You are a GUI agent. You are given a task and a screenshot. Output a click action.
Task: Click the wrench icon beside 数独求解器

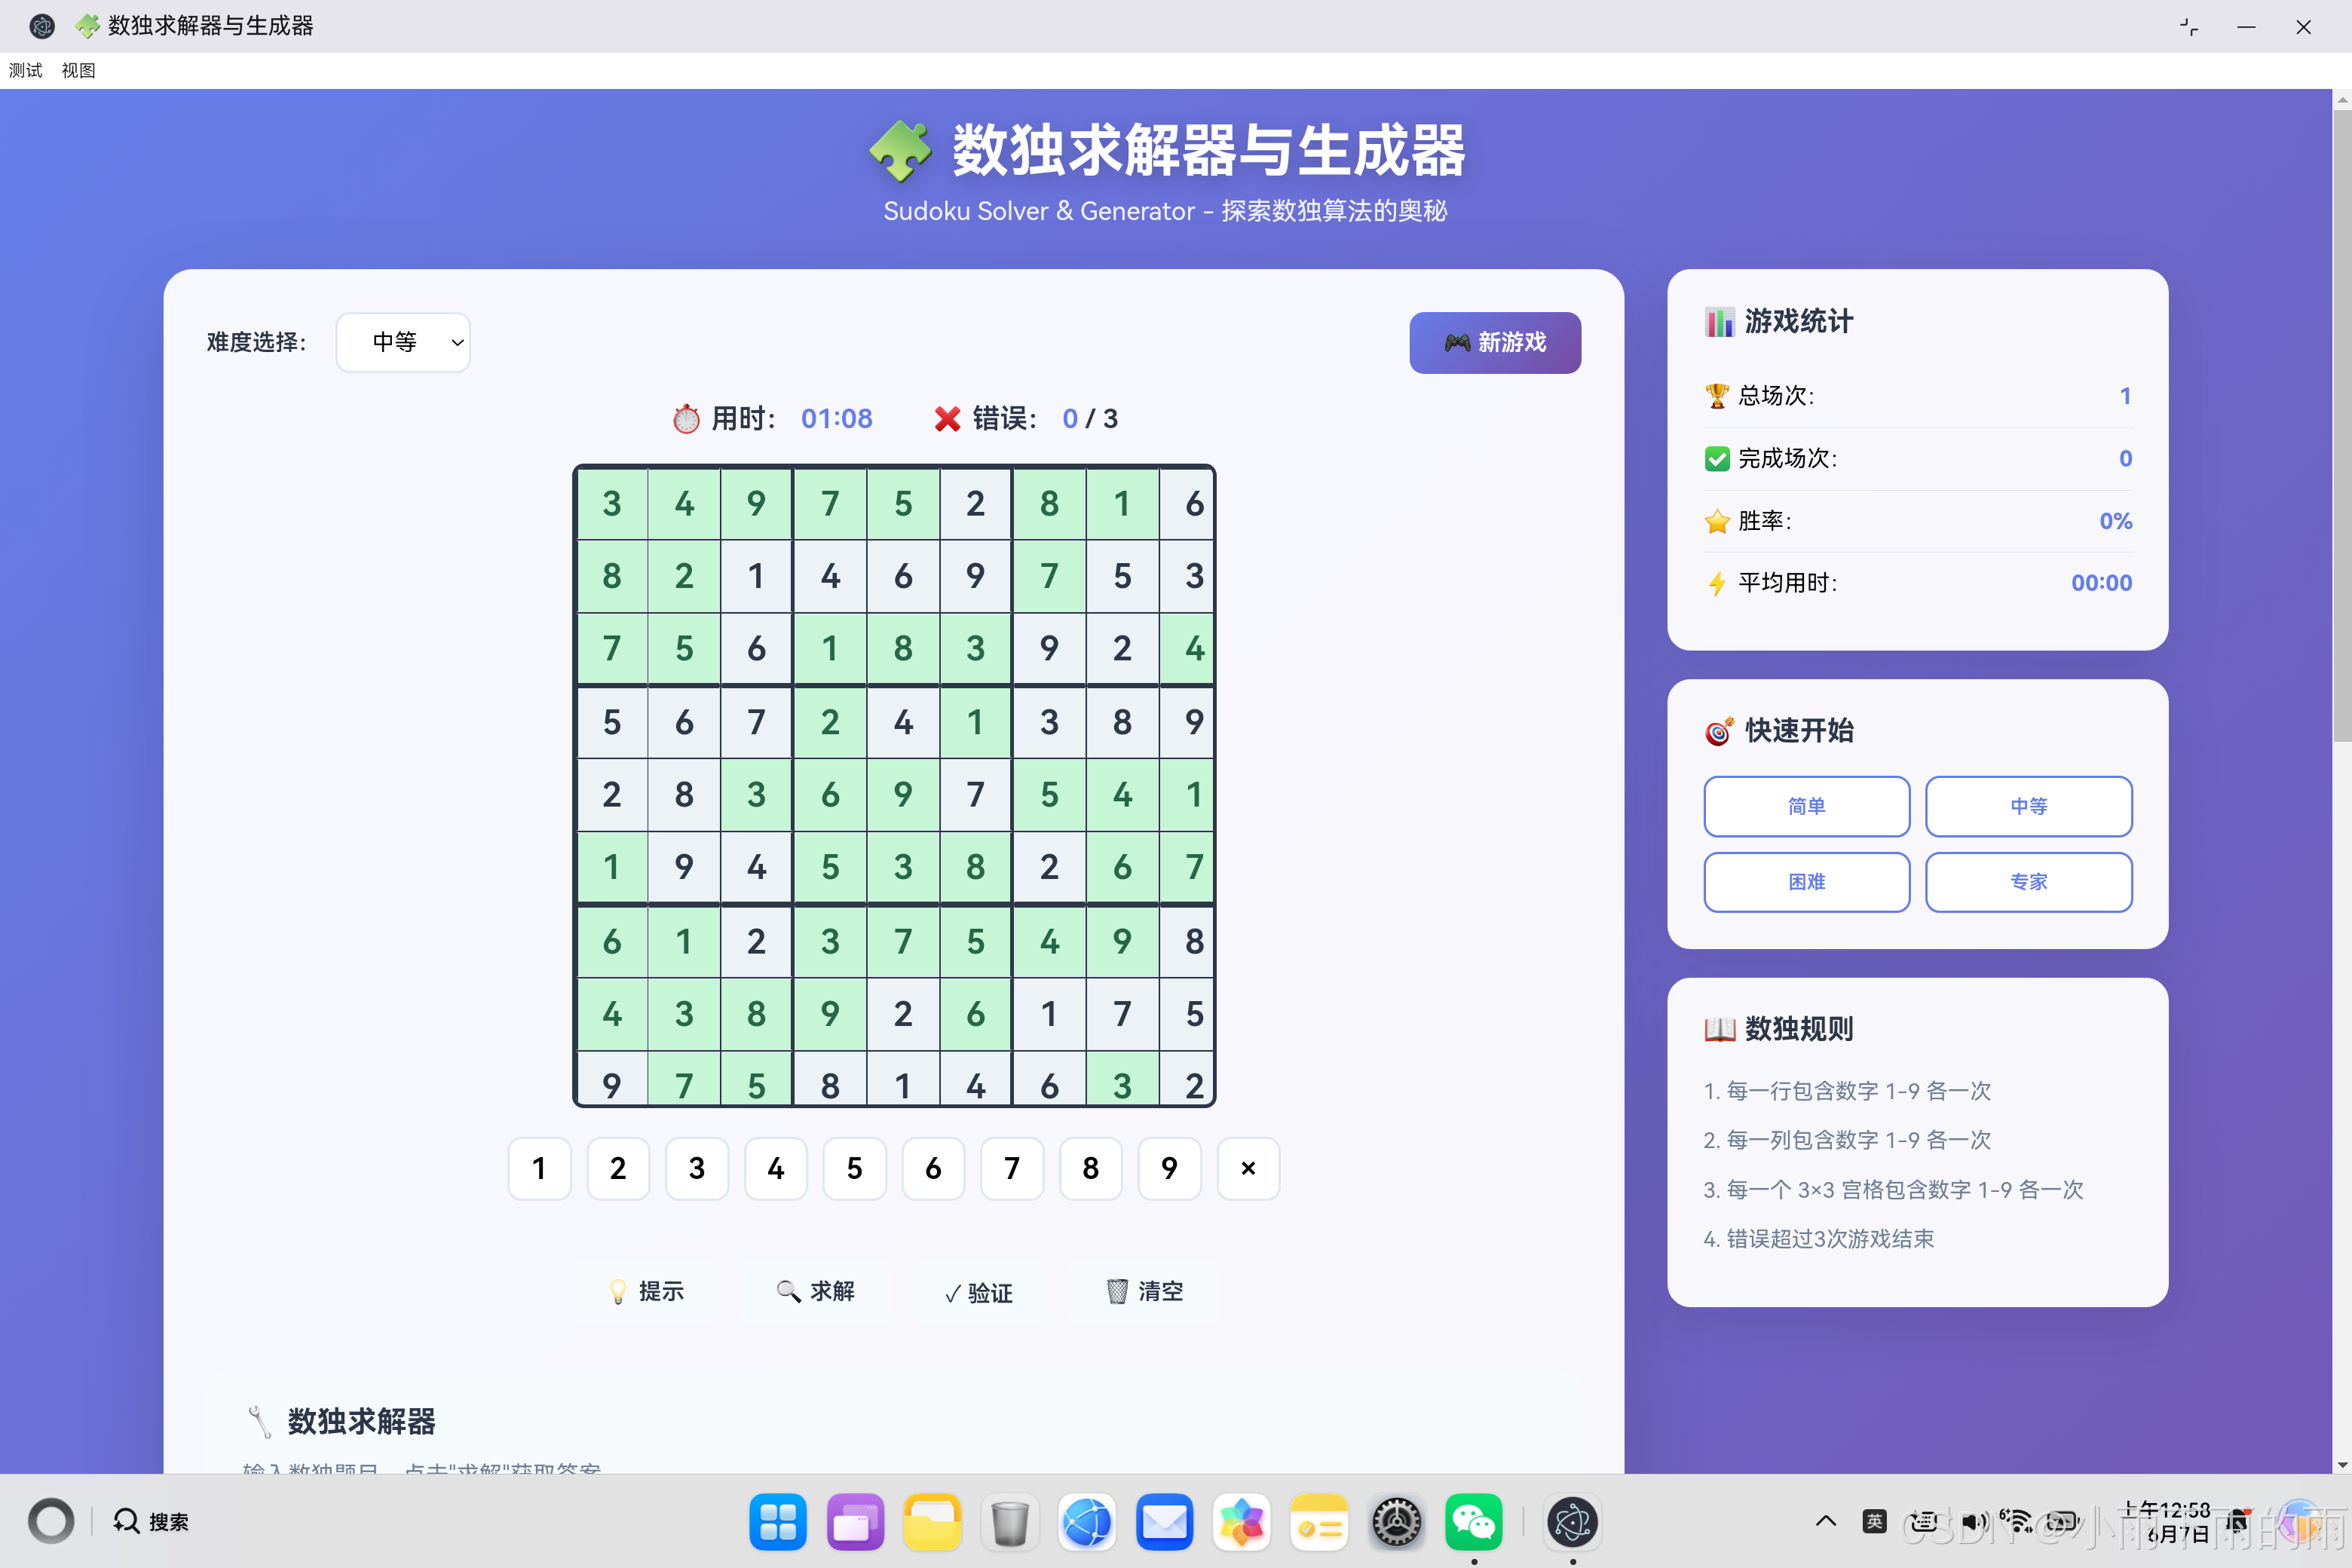point(259,1421)
